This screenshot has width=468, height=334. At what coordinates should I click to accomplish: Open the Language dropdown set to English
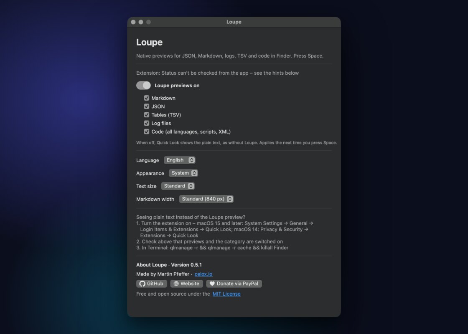180,160
